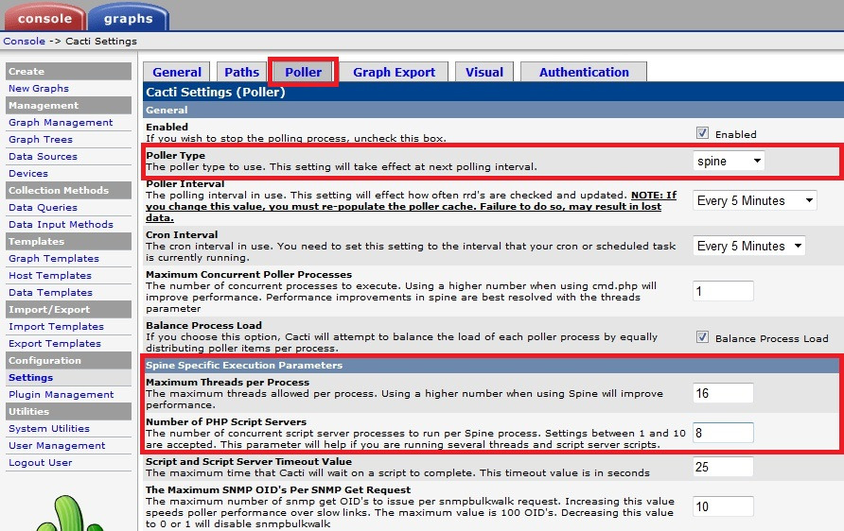This screenshot has width=844, height=531.
Task: Open Graph Management in the sidebar
Action: coord(61,122)
